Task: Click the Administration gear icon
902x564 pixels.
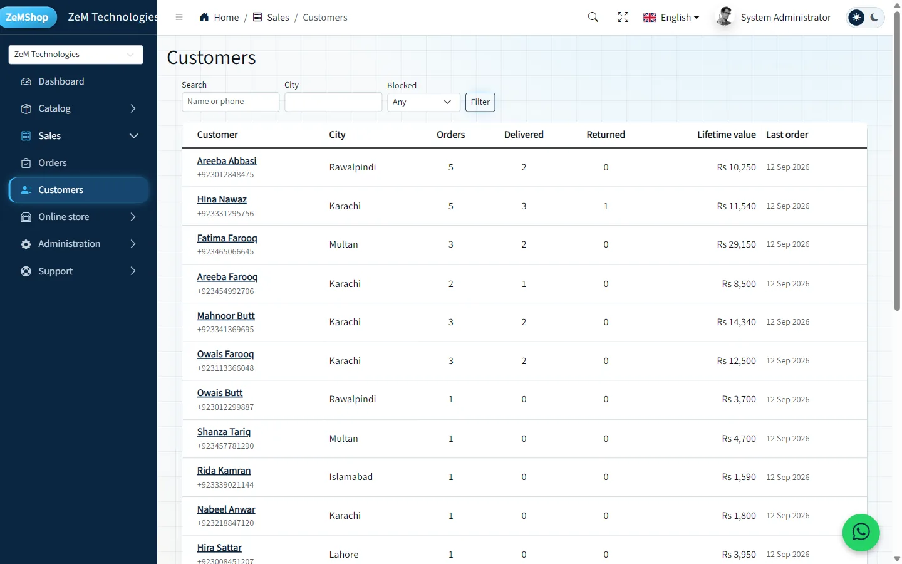Action: [x=26, y=244]
